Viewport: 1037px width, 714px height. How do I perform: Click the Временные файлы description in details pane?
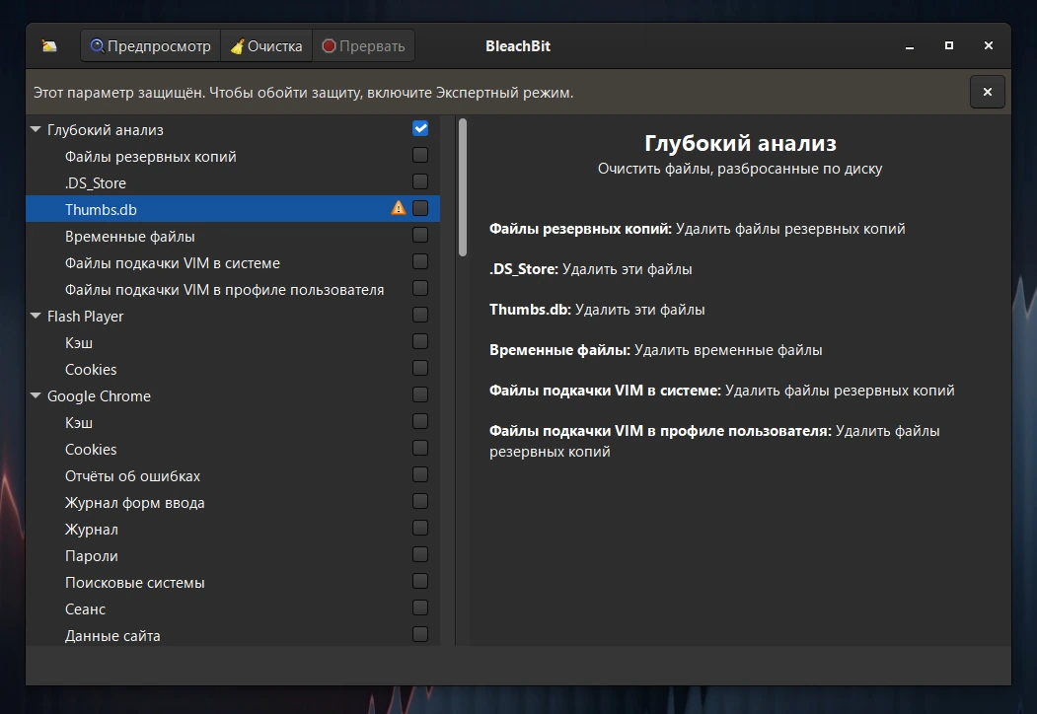click(x=655, y=350)
